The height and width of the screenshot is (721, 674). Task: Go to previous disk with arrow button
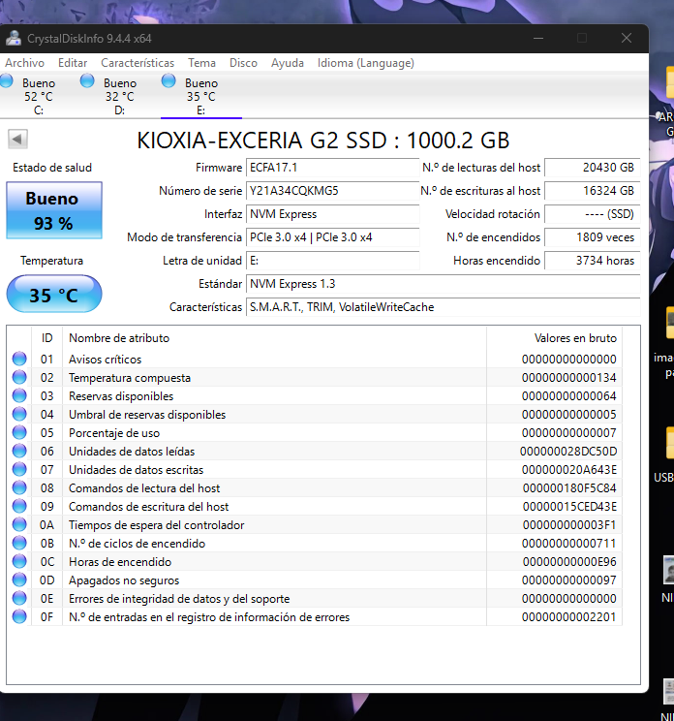coord(17,139)
